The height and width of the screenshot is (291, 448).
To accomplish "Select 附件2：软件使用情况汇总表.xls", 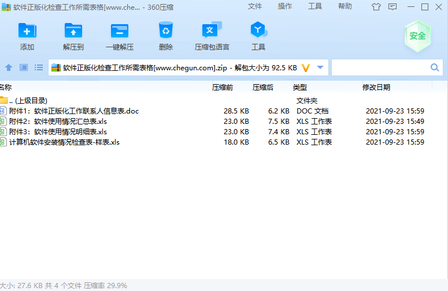I will click(x=58, y=122).
